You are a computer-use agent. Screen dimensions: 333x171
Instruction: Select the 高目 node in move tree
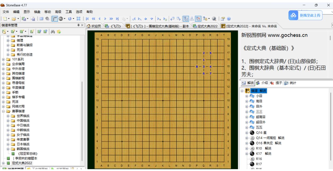259,101
